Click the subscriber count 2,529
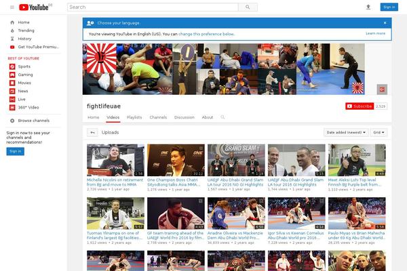407x271 pixels. tap(381, 106)
